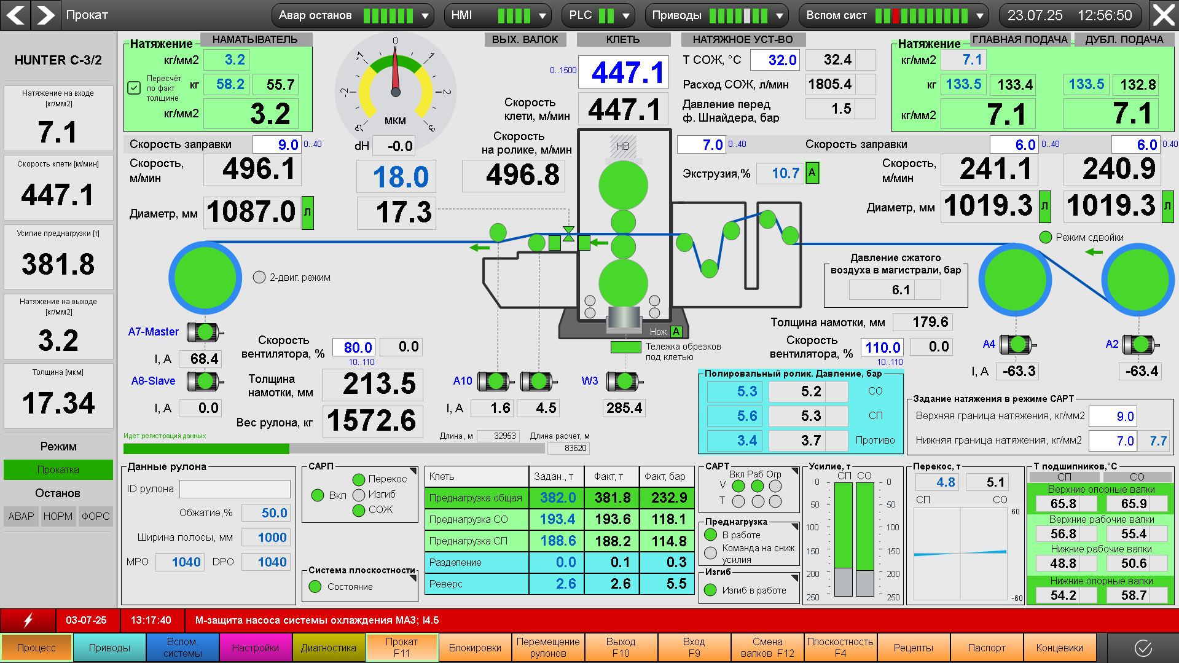The height and width of the screenshot is (663, 1179).
Task: Click the A4 motor icon
Action: 1017,345
